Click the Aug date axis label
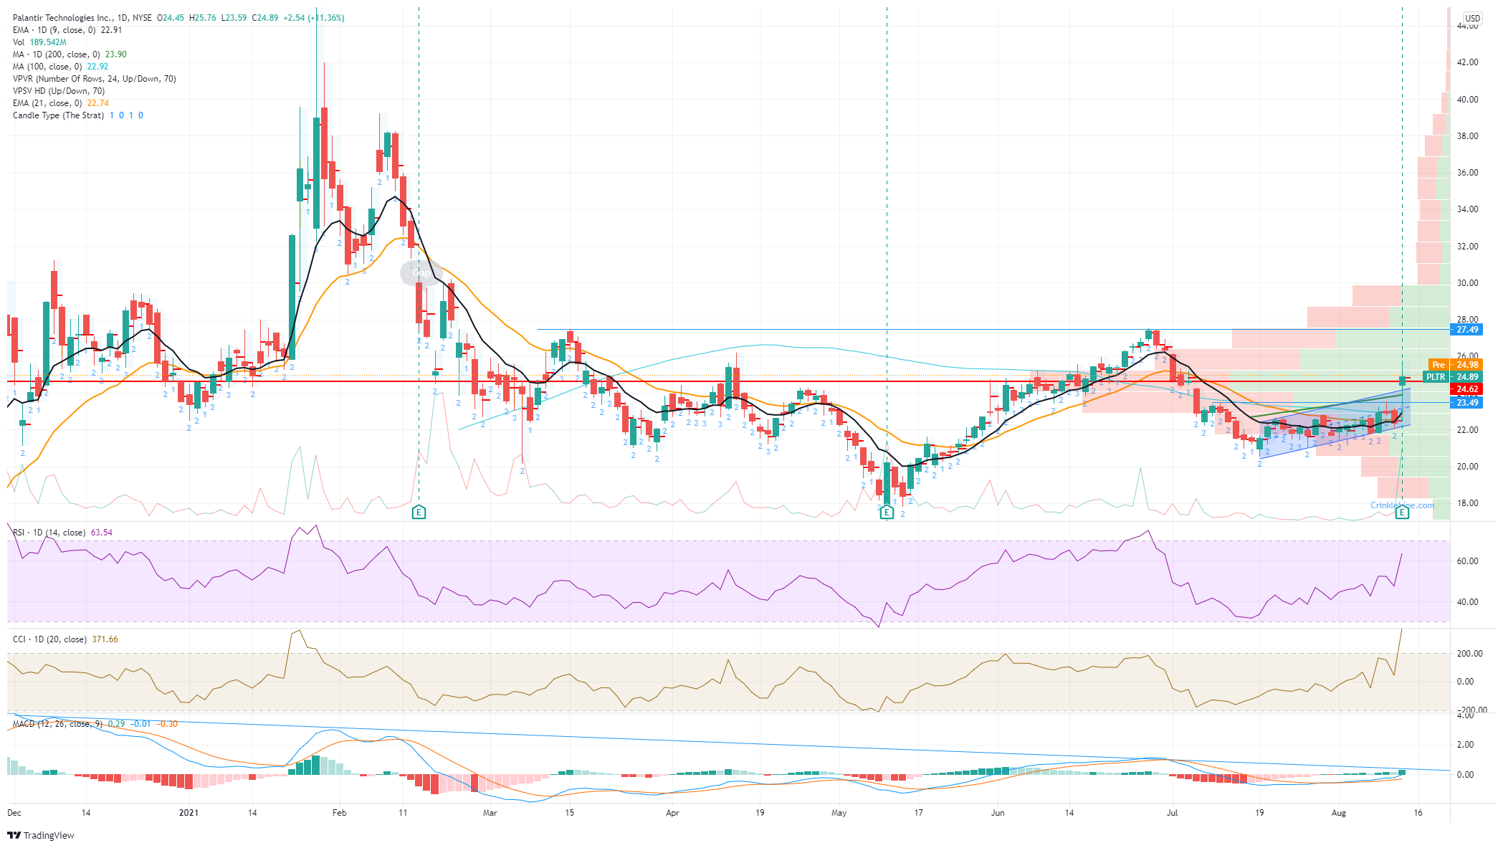 [x=1338, y=813]
